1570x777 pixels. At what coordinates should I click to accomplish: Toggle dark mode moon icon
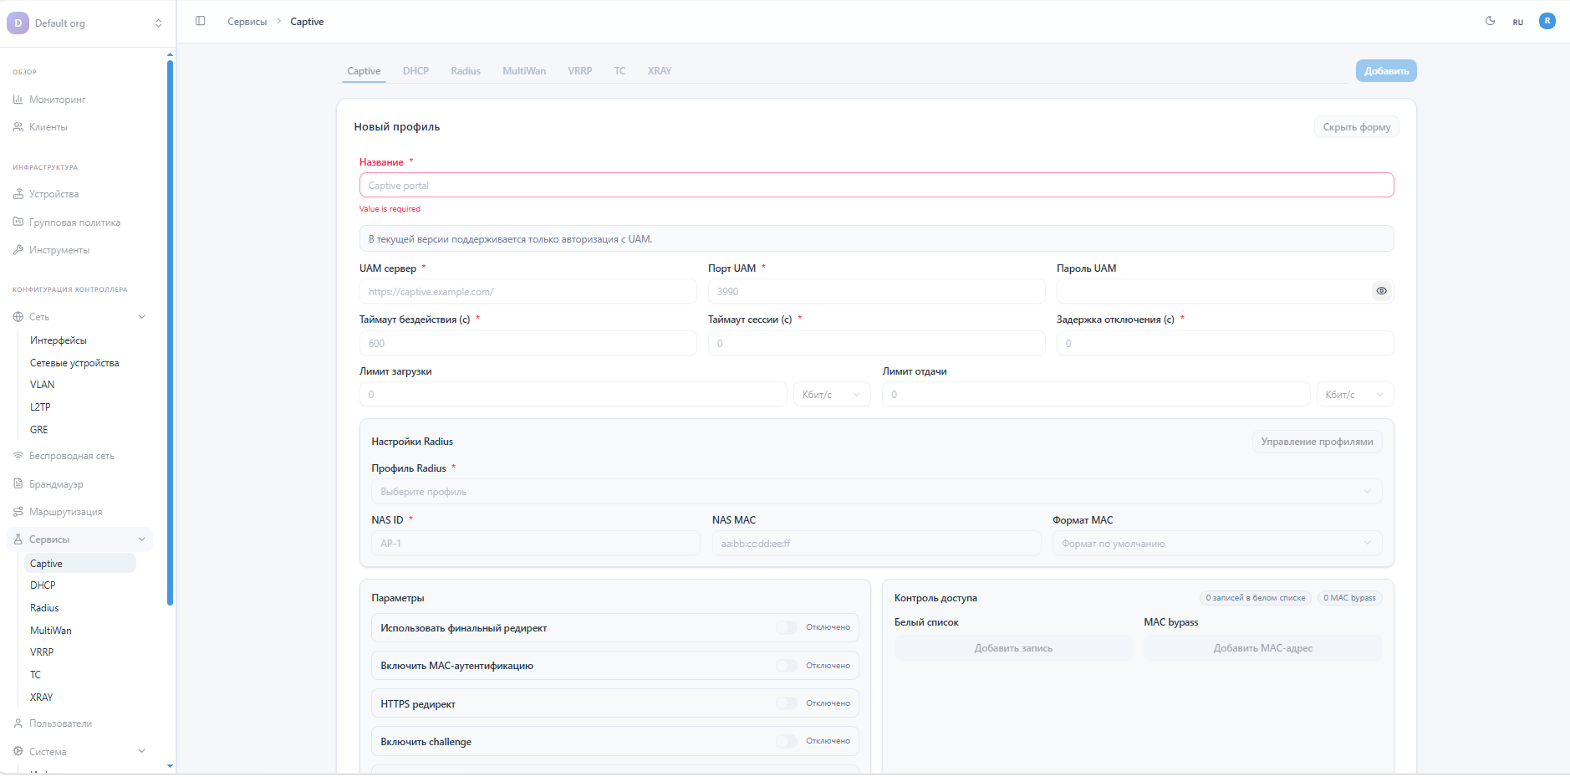1490,21
